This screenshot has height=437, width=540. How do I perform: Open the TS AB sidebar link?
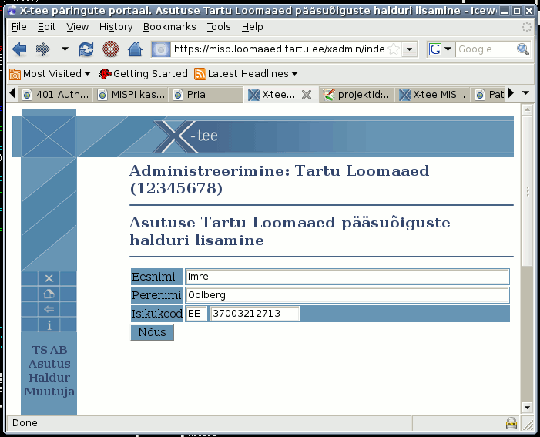[x=49, y=350]
